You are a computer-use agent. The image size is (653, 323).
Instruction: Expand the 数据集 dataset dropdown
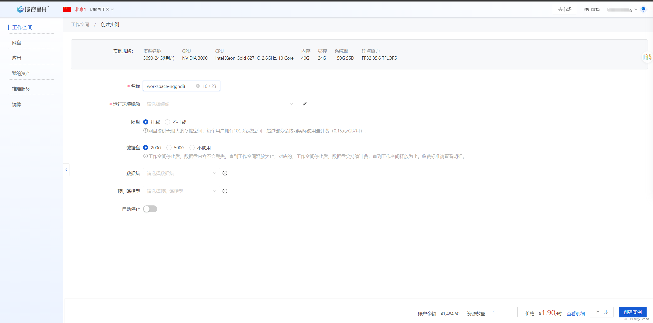(181, 173)
